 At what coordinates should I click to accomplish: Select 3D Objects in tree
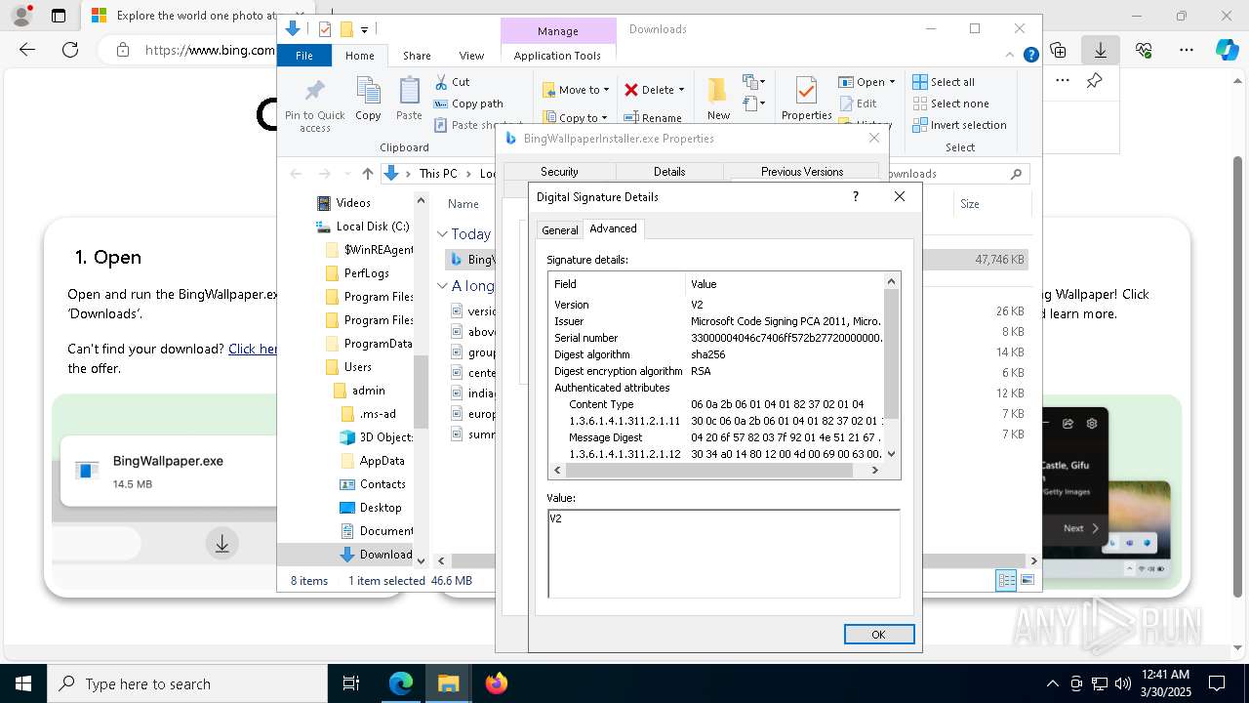click(376, 437)
